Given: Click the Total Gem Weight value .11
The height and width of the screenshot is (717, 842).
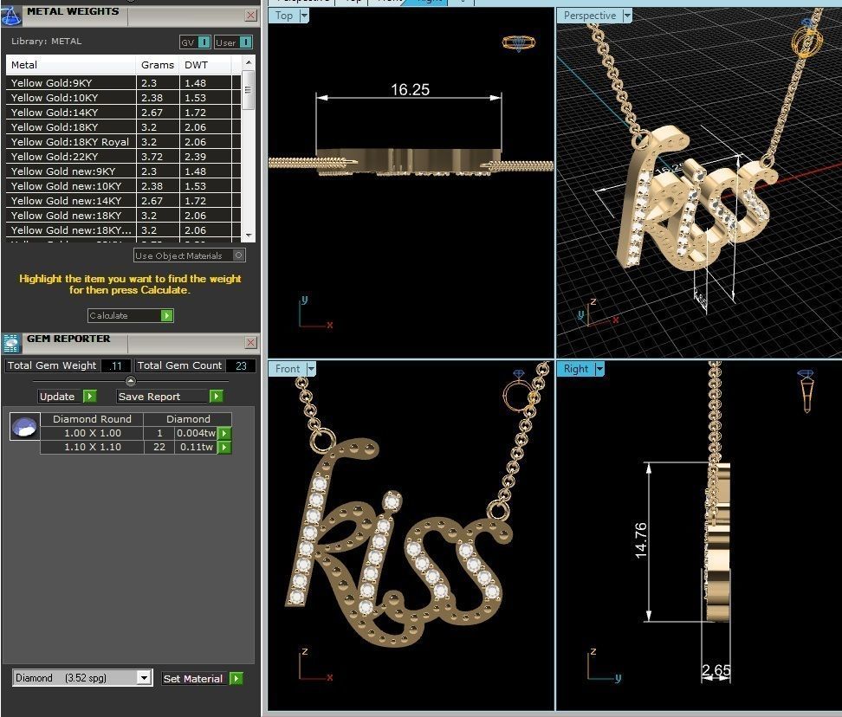Looking at the screenshot, I should [x=115, y=366].
